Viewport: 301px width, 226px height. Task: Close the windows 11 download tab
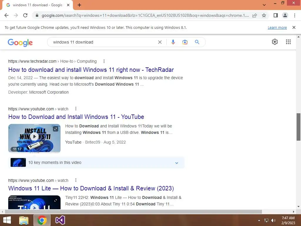point(68,5)
